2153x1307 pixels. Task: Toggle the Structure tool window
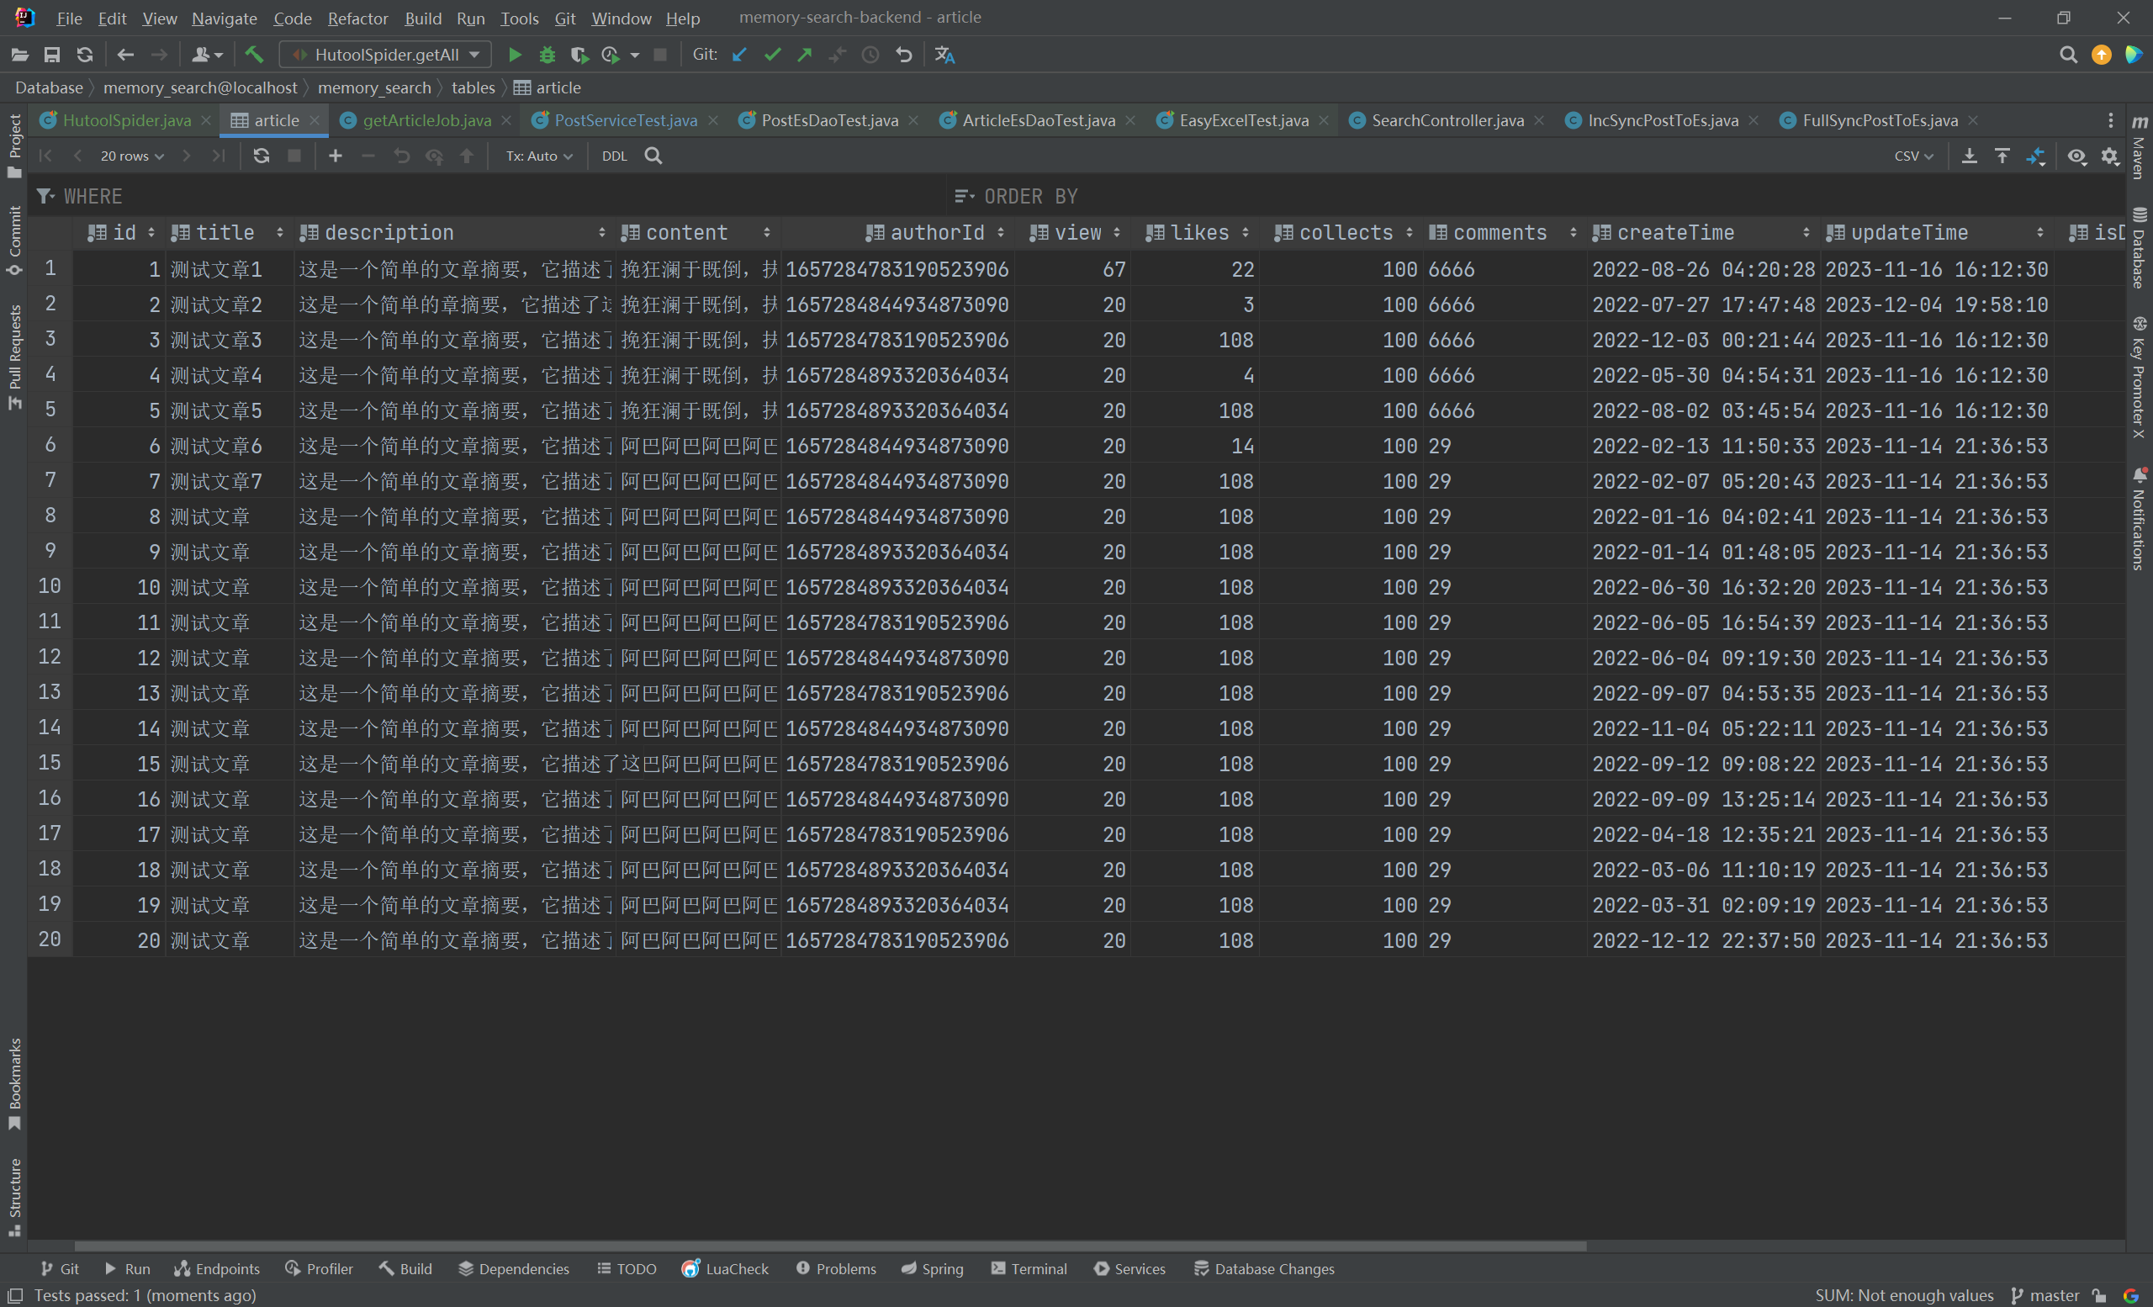pos(14,1197)
